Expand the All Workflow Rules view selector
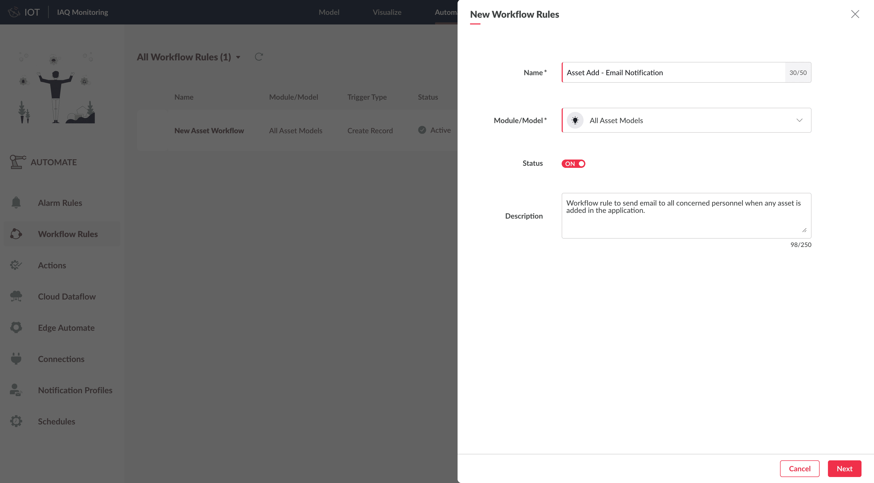The height and width of the screenshot is (483, 874). [x=238, y=57]
